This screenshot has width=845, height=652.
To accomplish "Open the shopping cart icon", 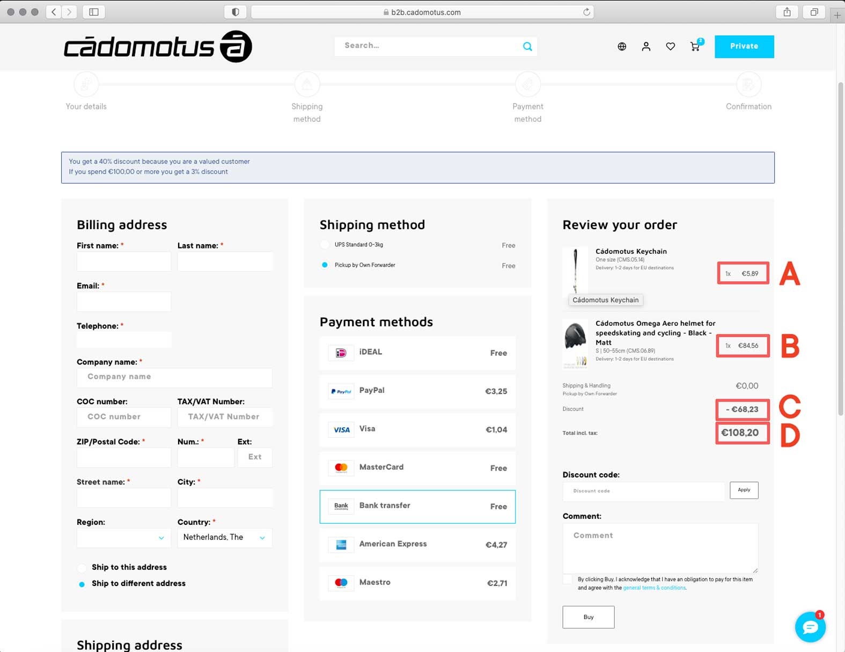I will coord(696,46).
